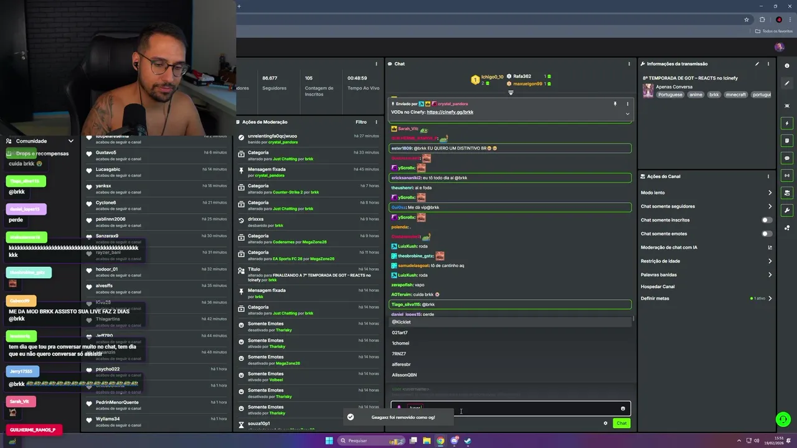Click the Apenas Conversa category thumbnail

pyautogui.click(x=648, y=91)
